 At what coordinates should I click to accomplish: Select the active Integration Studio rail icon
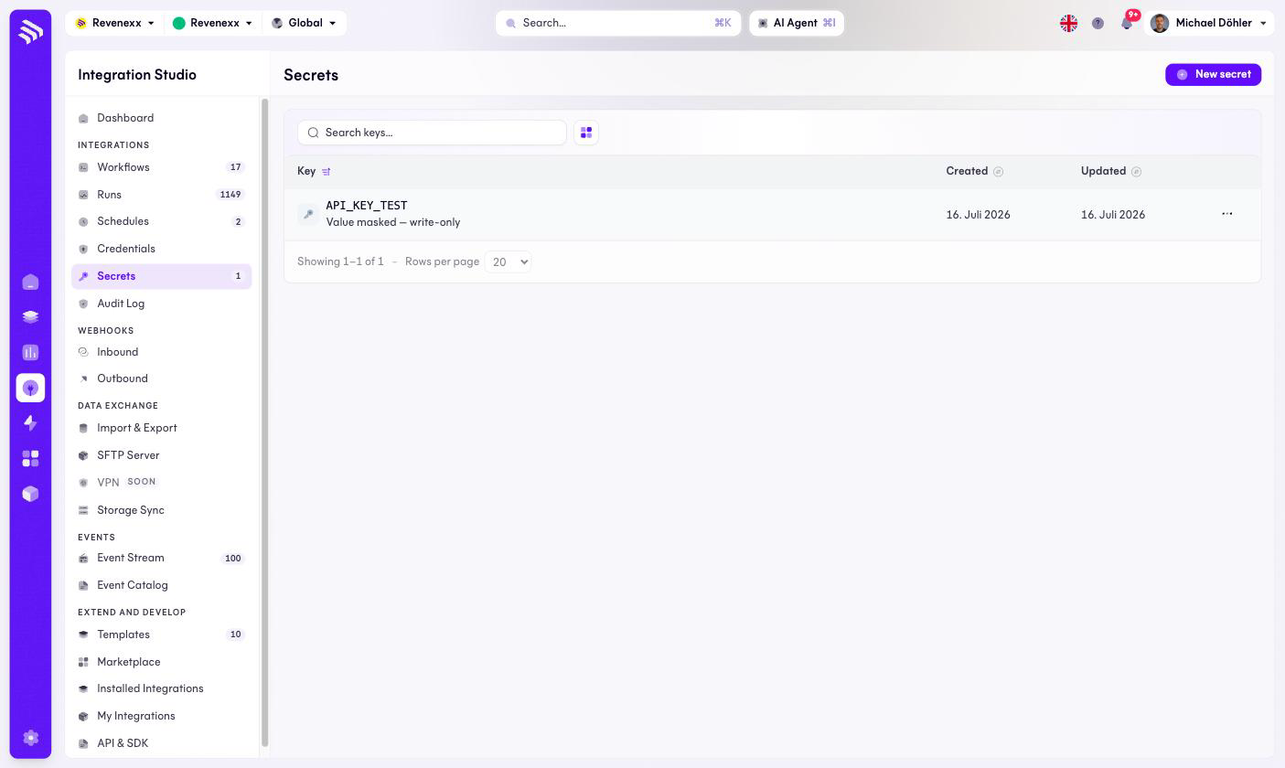click(x=30, y=388)
